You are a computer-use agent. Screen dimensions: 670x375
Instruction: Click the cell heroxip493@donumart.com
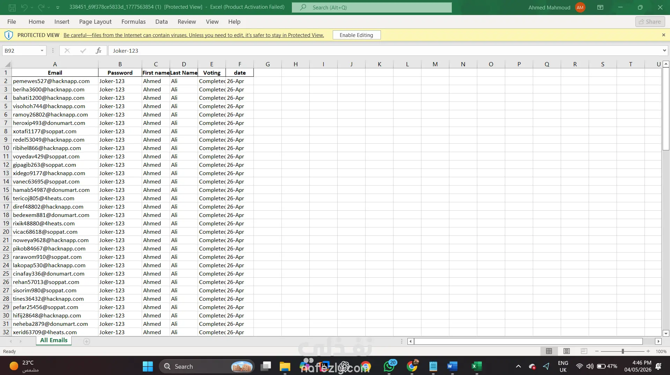click(55, 123)
